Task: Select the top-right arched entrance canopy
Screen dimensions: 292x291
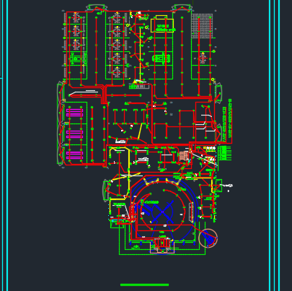Action: [182, 7]
